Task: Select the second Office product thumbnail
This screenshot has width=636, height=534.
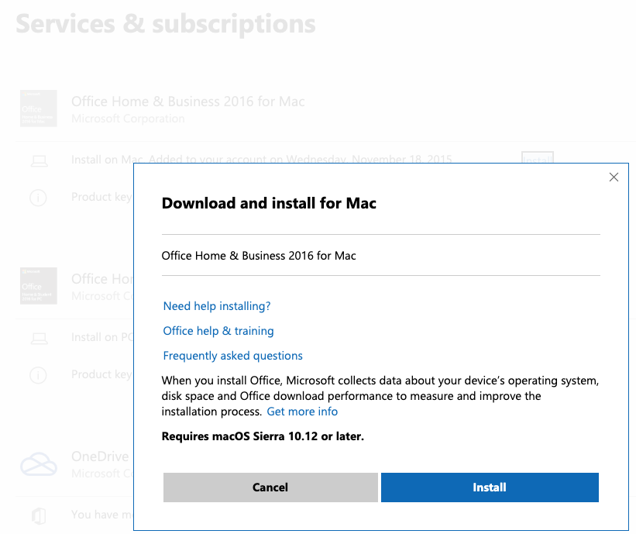Action: click(39, 286)
